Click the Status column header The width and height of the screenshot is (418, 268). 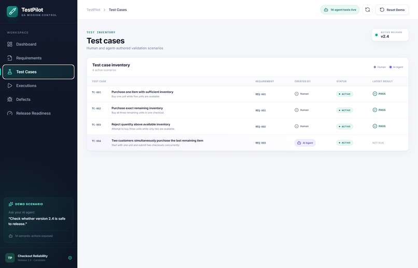341,81
